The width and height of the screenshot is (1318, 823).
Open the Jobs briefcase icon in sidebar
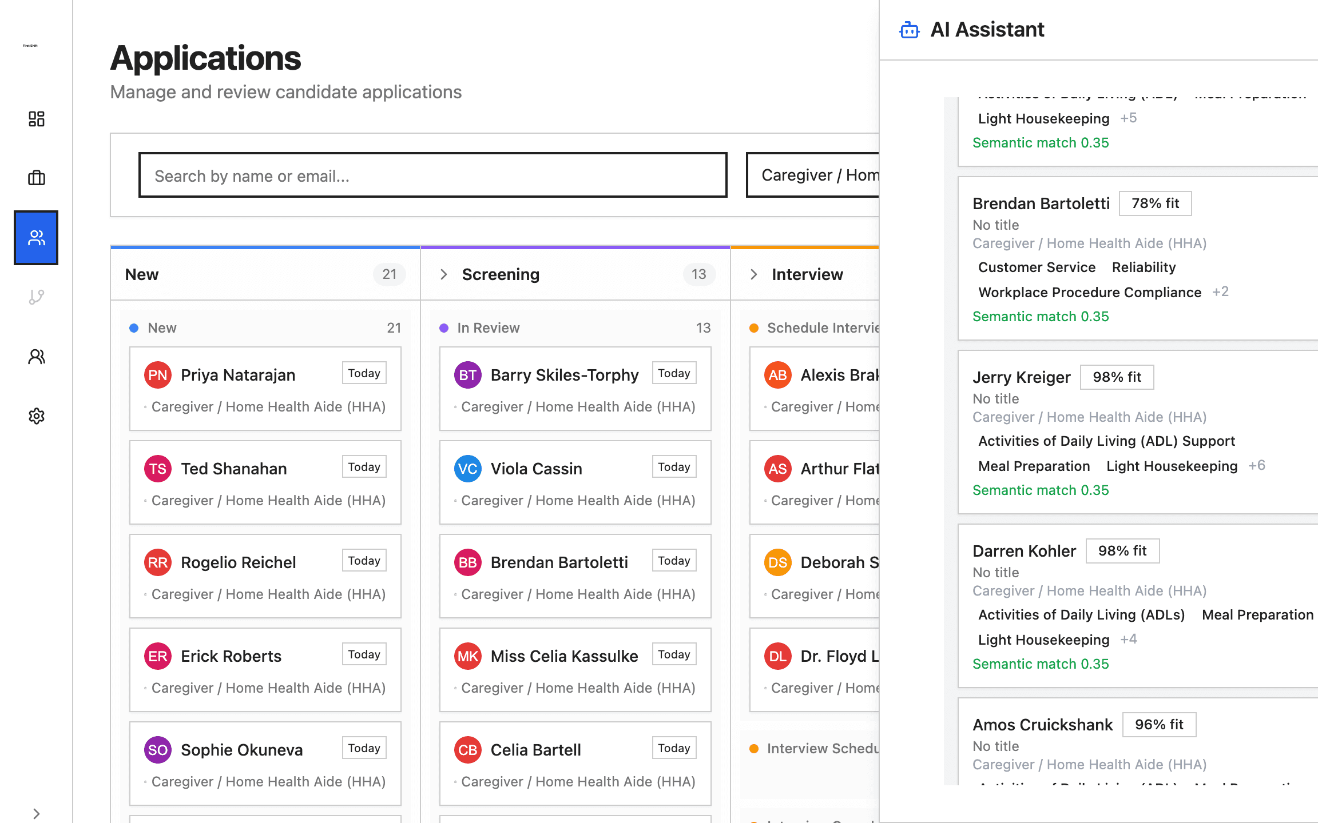click(x=36, y=178)
